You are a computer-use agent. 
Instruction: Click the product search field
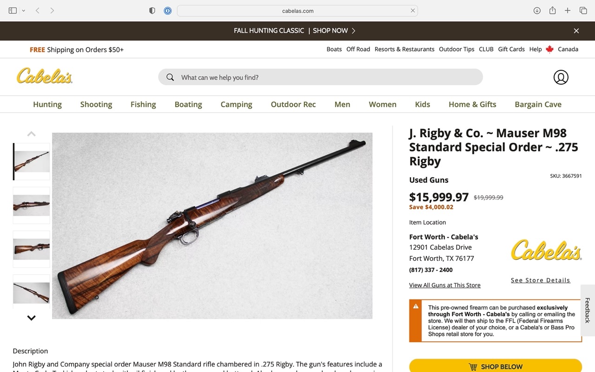click(320, 77)
